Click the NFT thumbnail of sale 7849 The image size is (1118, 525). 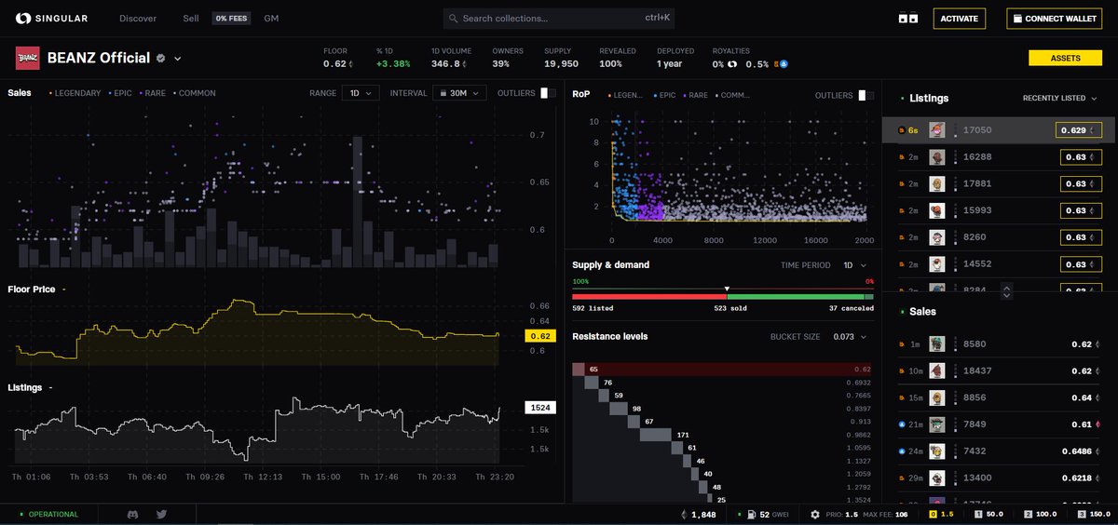(938, 424)
